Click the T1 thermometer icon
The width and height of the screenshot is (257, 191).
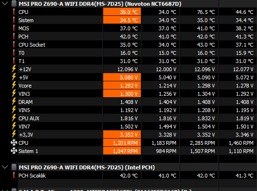point(14,61)
